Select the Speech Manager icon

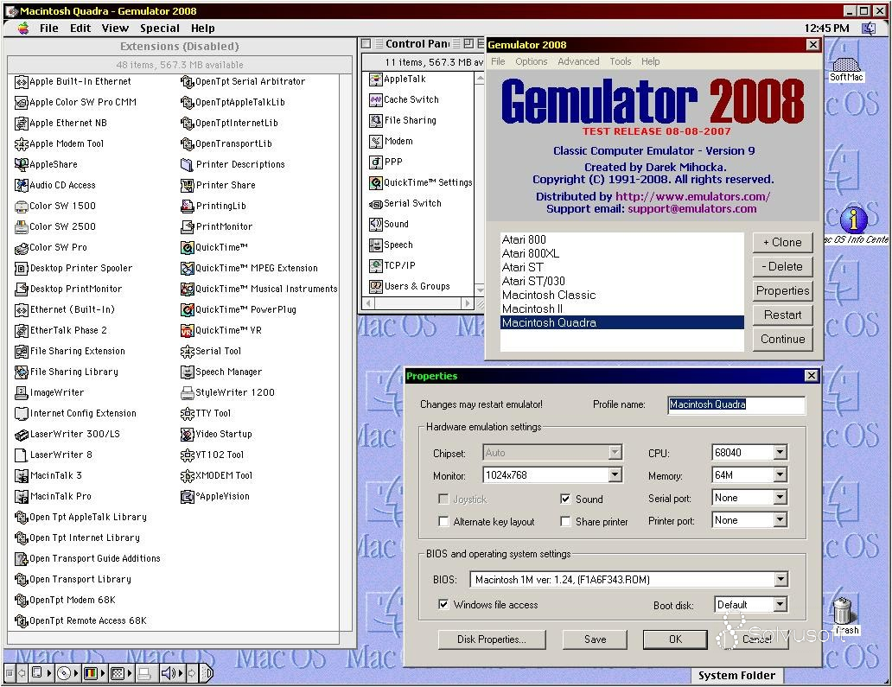pos(188,372)
